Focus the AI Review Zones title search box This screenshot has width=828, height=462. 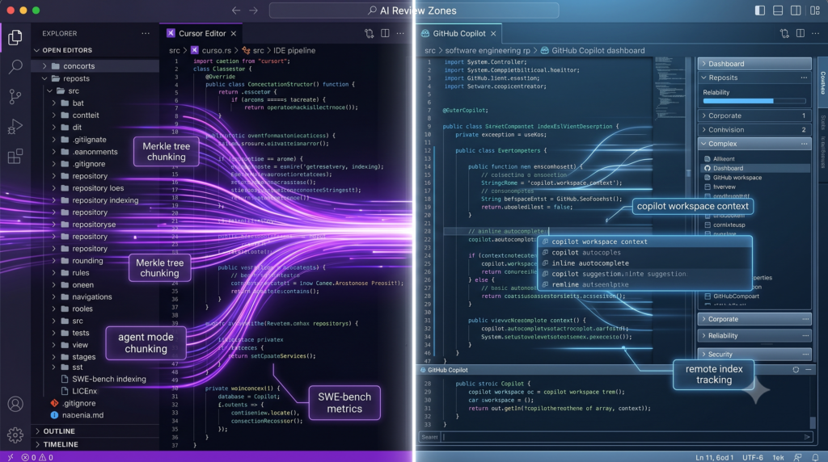413,10
